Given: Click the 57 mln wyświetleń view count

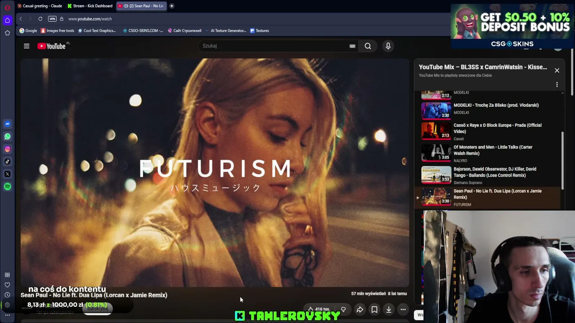Looking at the screenshot, I should [368, 294].
